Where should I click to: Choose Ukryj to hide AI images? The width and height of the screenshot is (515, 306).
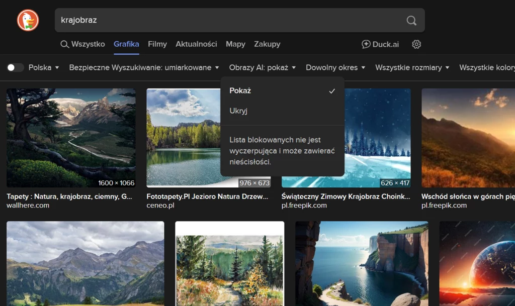point(282,111)
